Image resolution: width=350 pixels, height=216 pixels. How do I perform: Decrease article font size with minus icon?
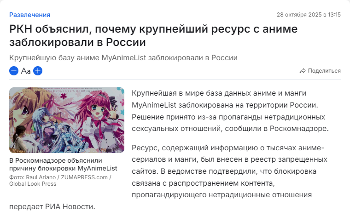(x=14, y=71)
